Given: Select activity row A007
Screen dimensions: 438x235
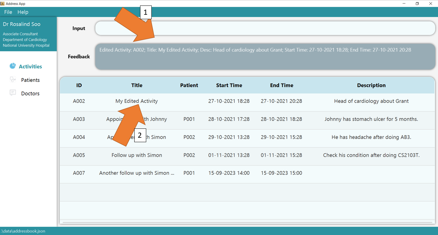Looking at the screenshot, I should point(79,173).
